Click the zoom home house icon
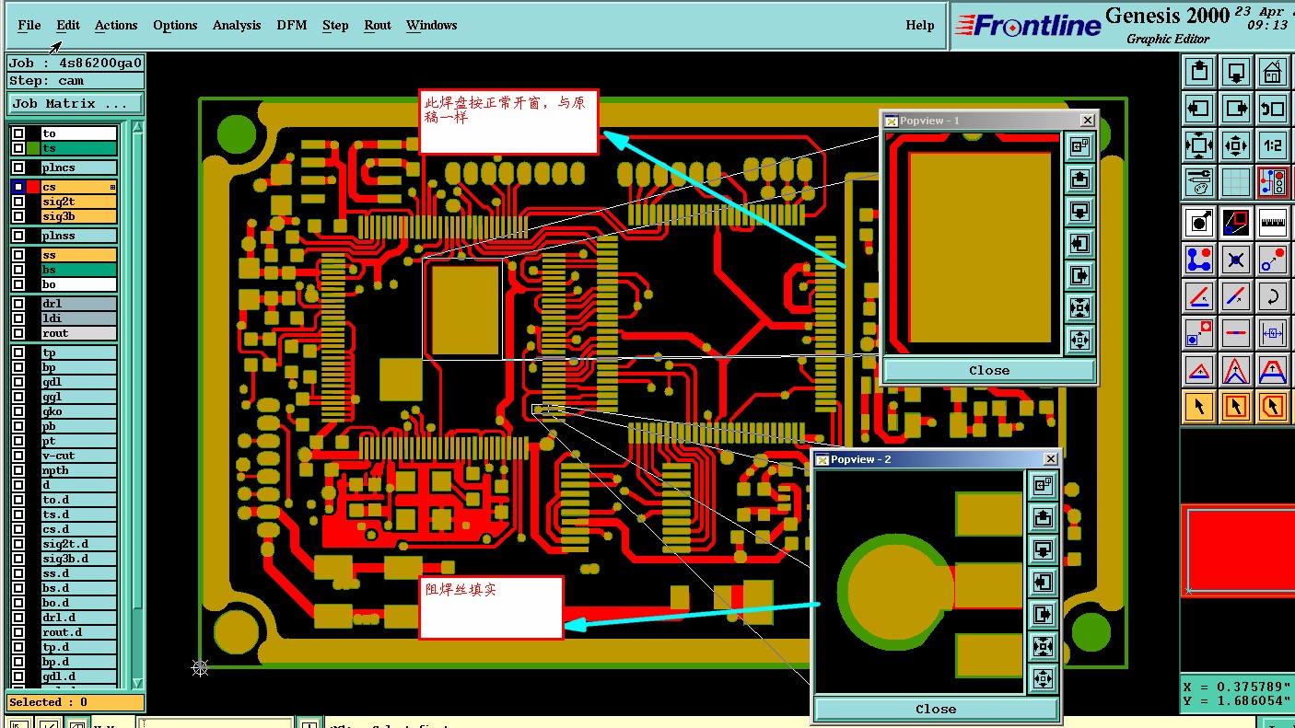The width and height of the screenshot is (1295, 728). click(1272, 71)
